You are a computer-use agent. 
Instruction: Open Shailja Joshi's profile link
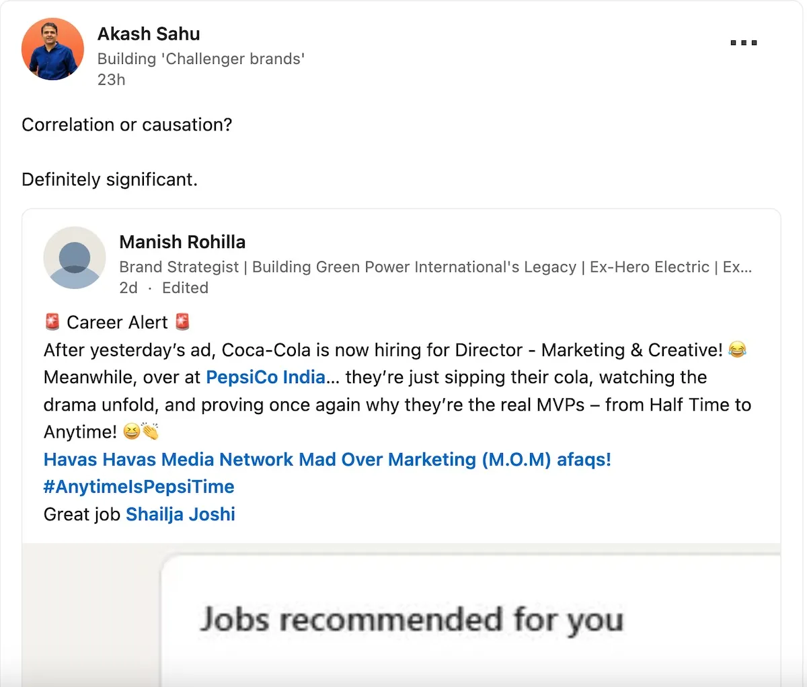[180, 514]
